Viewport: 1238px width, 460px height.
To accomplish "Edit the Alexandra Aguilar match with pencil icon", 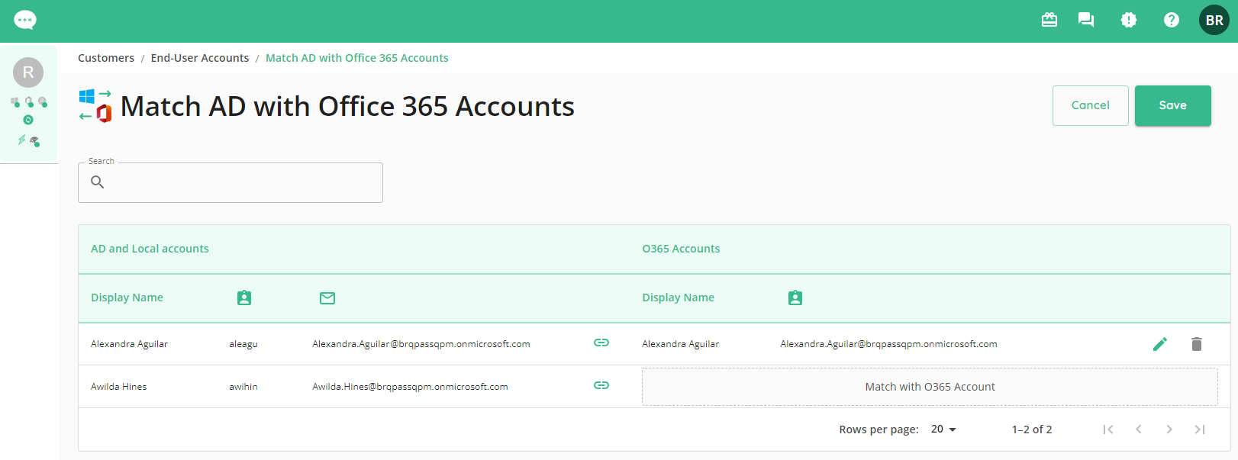I will pos(1160,344).
